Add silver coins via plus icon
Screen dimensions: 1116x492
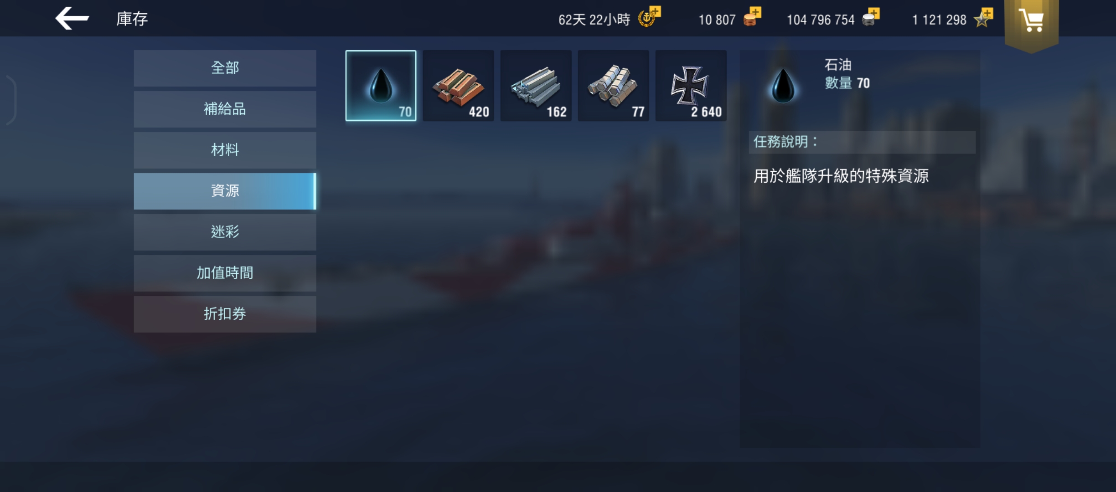coord(871,17)
